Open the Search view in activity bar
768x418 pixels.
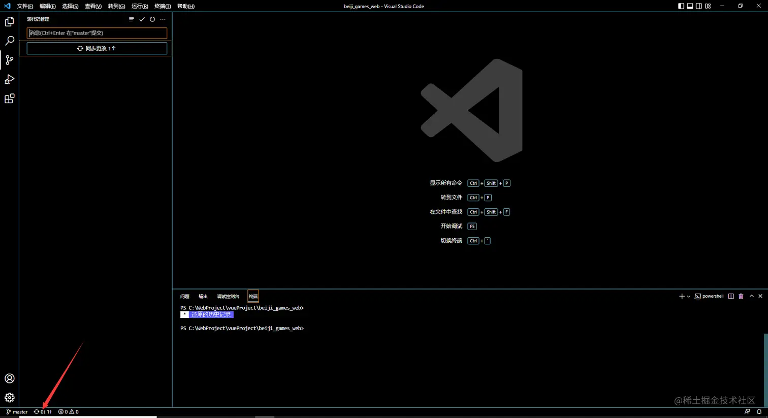[10, 41]
